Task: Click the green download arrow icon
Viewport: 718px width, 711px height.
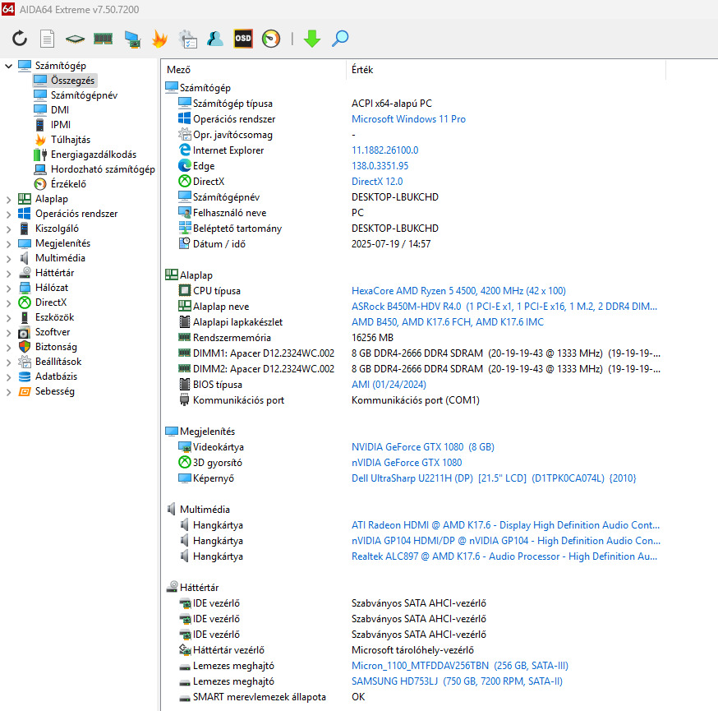Action: pos(312,39)
